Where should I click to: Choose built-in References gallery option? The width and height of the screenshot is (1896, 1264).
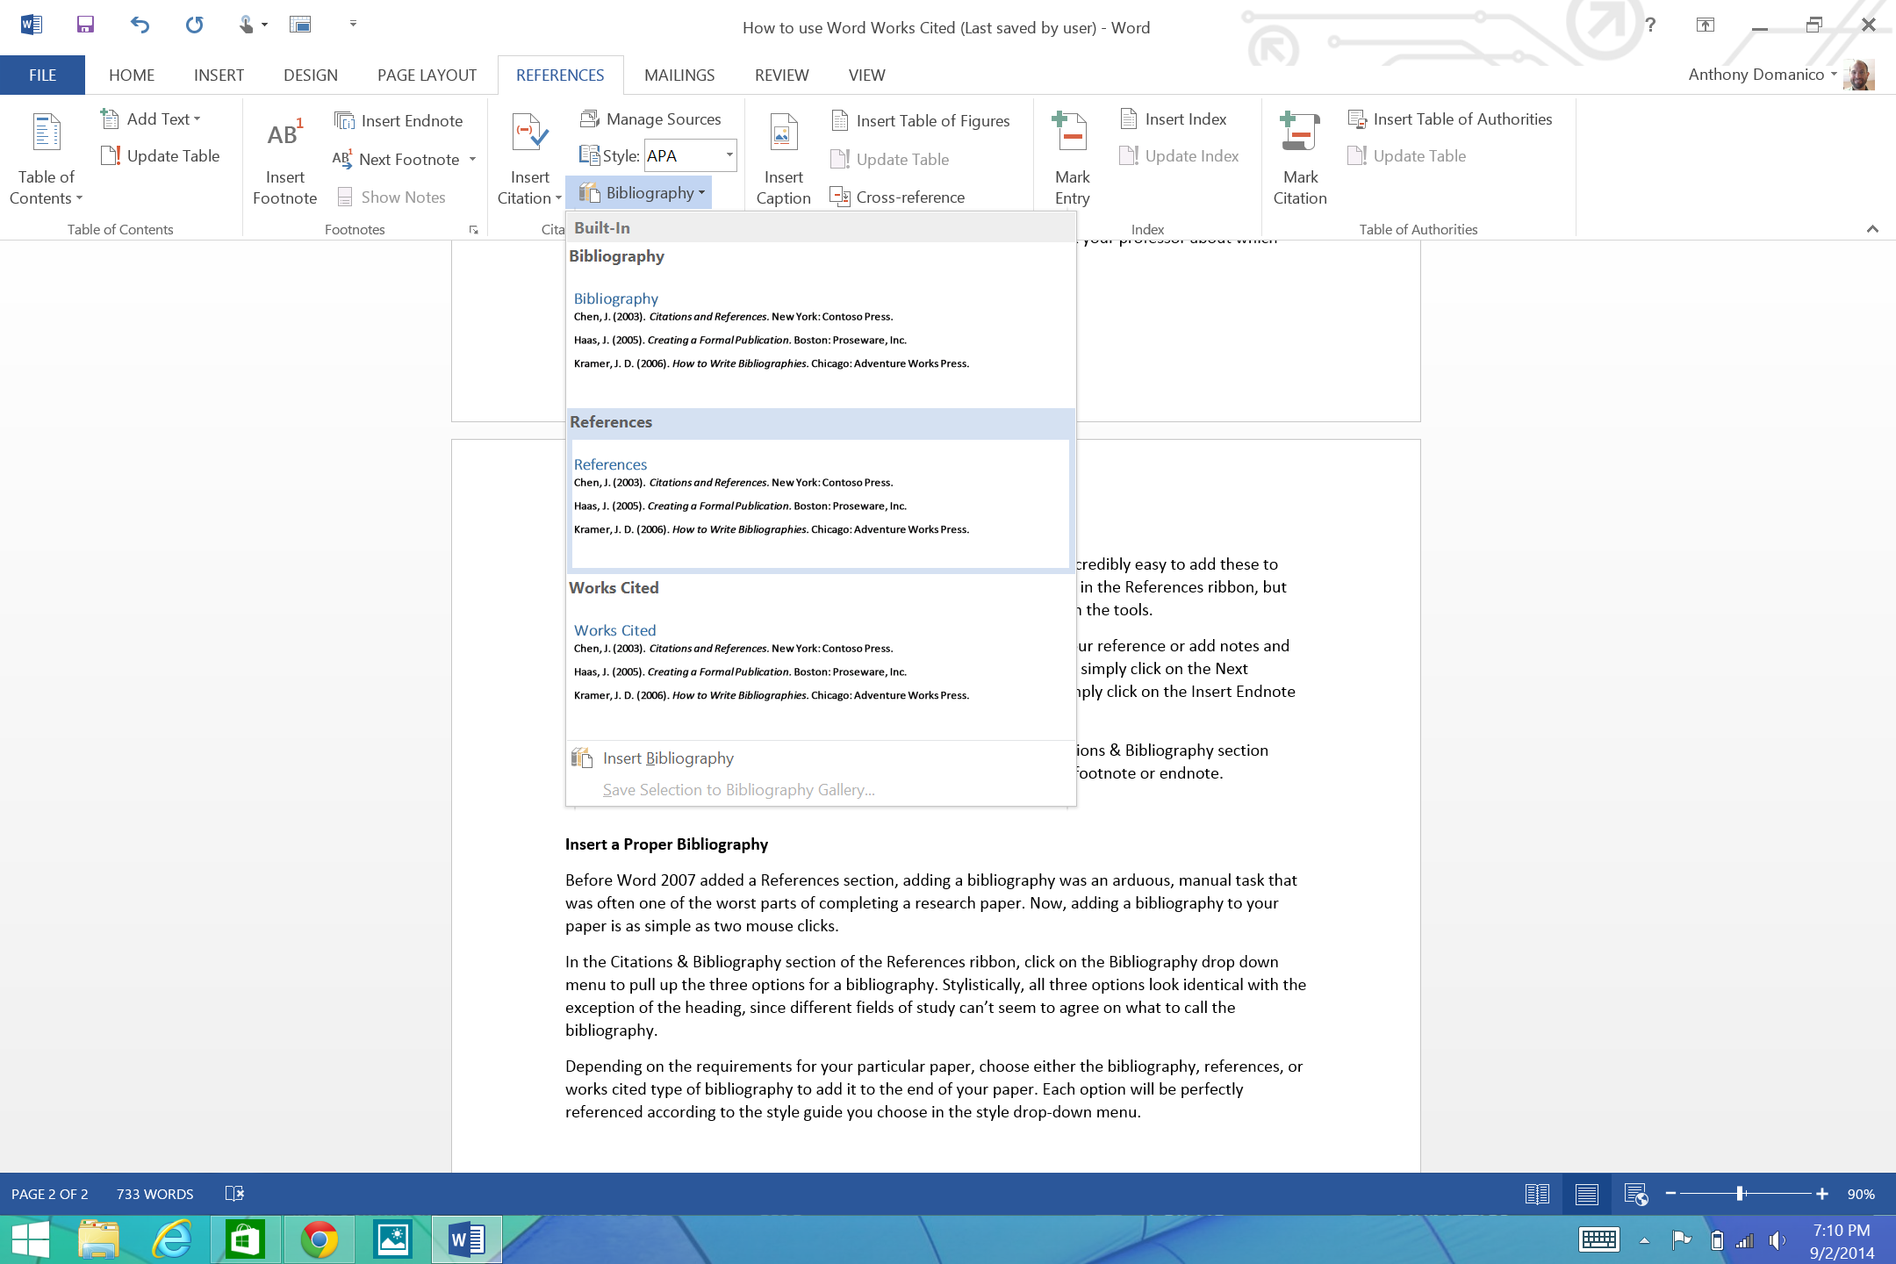coord(821,490)
